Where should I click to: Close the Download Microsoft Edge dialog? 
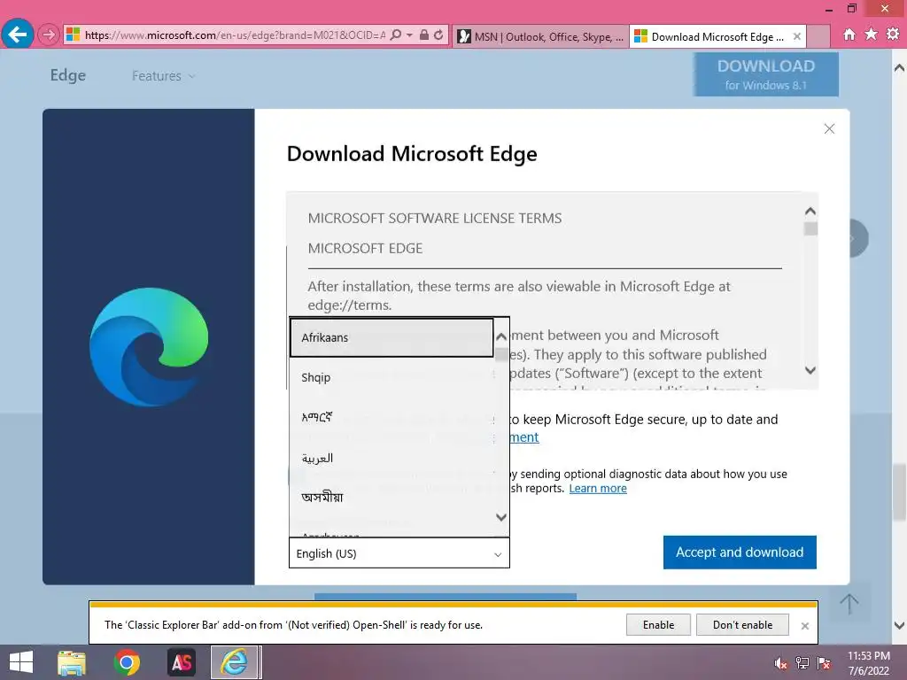pyautogui.click(x=829, y=128)
